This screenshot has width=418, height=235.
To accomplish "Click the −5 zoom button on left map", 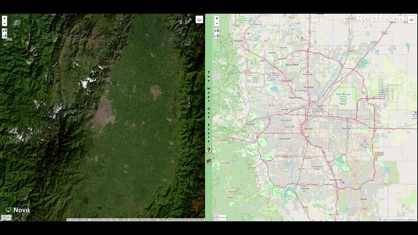I will (5, 36).
